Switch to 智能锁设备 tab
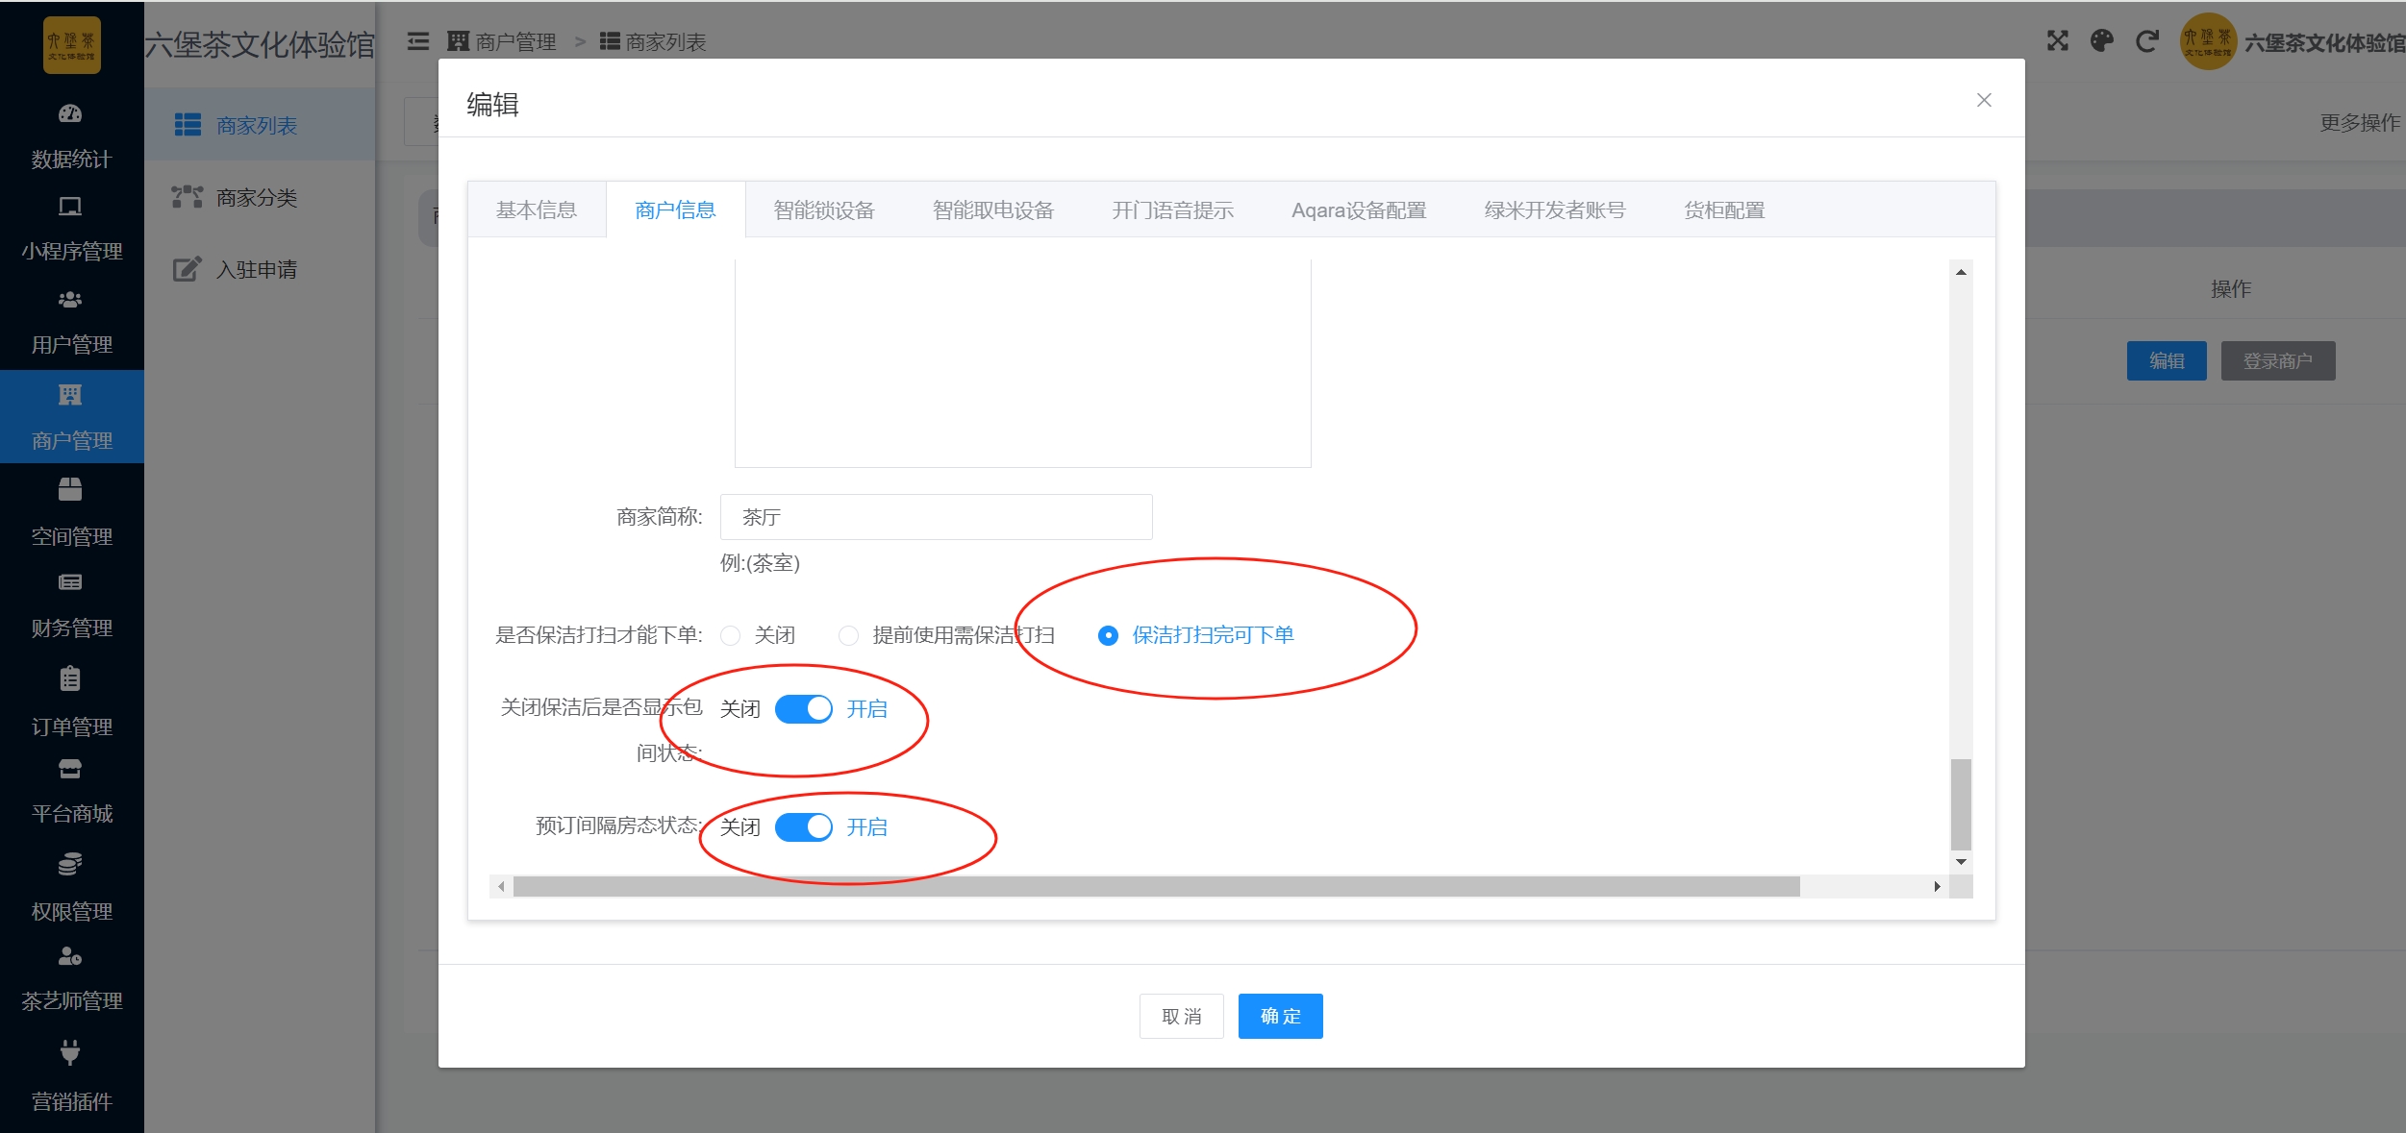Image resolution: width=2406 pixels, height=1133 pixels. coord(824,210)
